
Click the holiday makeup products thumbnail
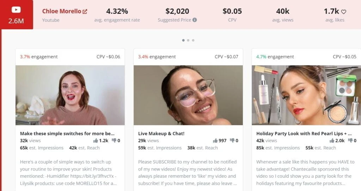[306, 95]
